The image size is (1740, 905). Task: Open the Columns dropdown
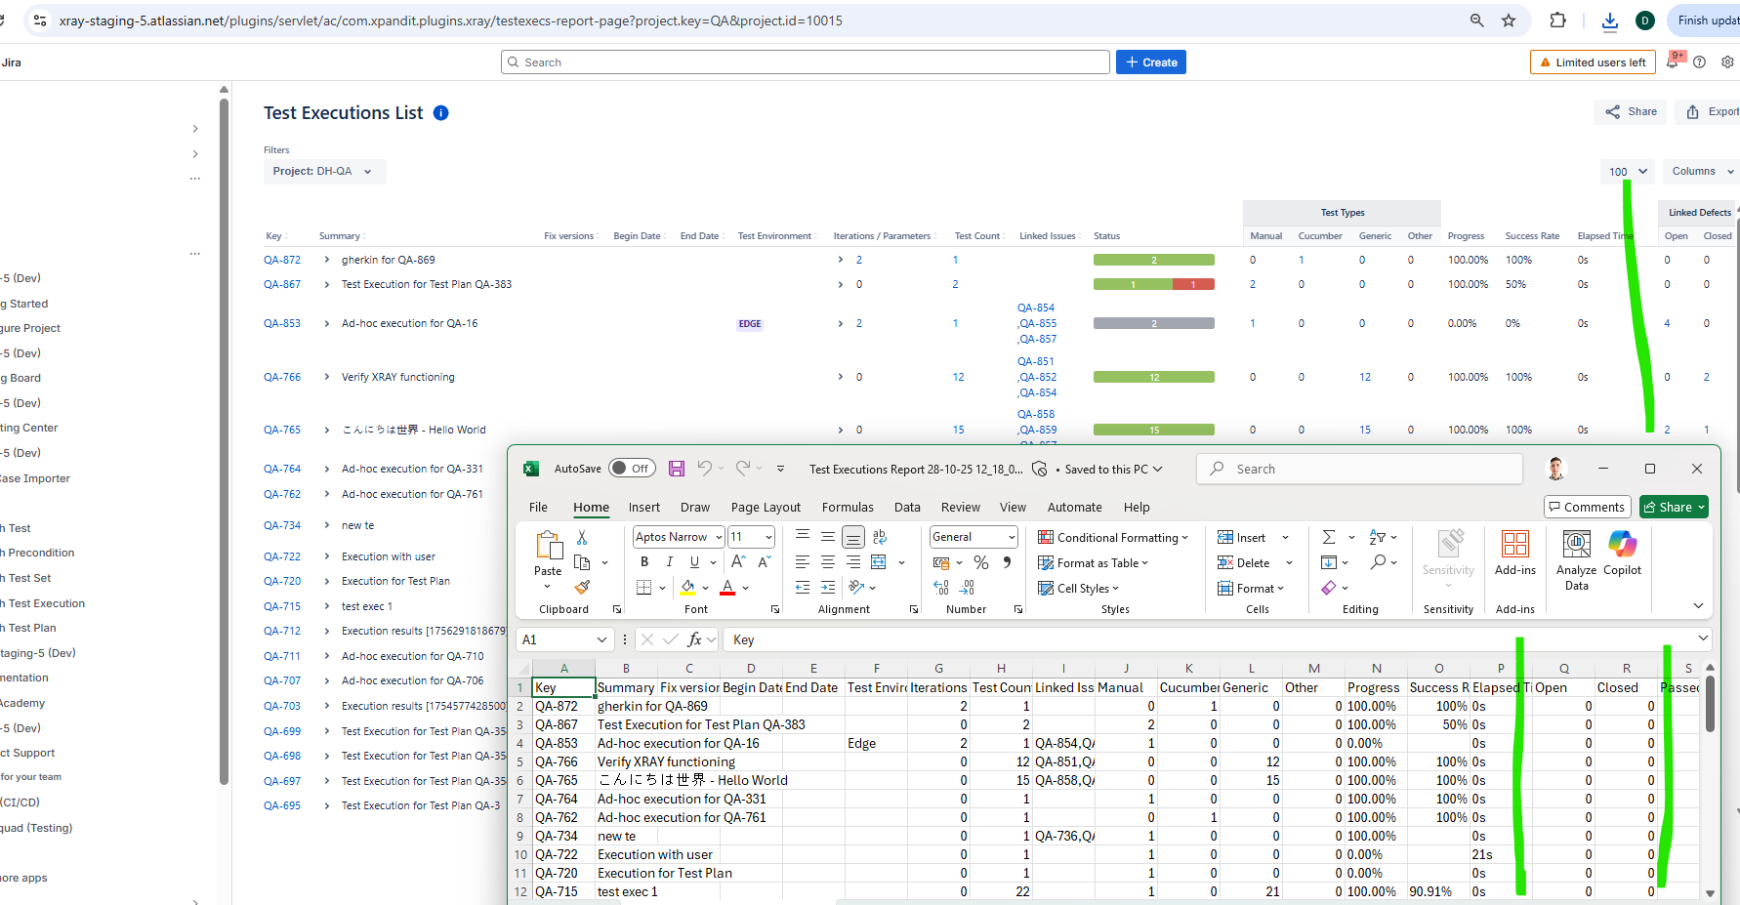pos(1702,172)
